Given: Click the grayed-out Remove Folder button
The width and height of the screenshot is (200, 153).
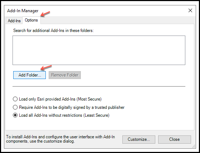Looking at the screenshot, I should coord(65,75).
